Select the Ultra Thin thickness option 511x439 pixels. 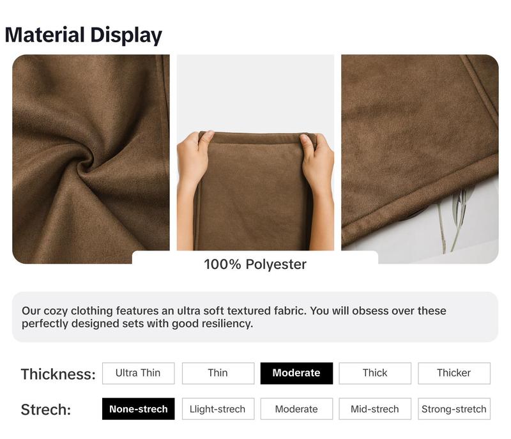pos(138,373)
